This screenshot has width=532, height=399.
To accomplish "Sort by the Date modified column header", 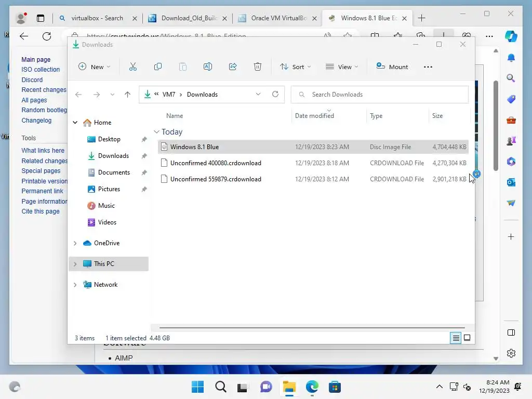I will click(314, 116).
